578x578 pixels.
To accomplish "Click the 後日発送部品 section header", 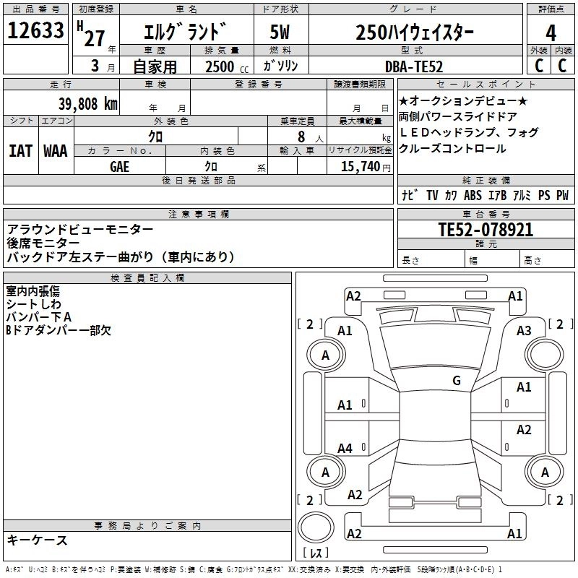I will click(198, 180).
